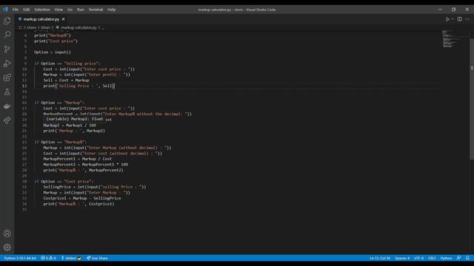The width and height of the screenshot is (474, 266).
Task: Select language mode Python in status bar
Action: (446, 258)
